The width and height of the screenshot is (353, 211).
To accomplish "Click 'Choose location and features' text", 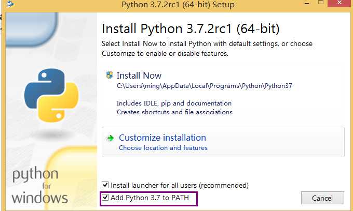I will (163, 148).
